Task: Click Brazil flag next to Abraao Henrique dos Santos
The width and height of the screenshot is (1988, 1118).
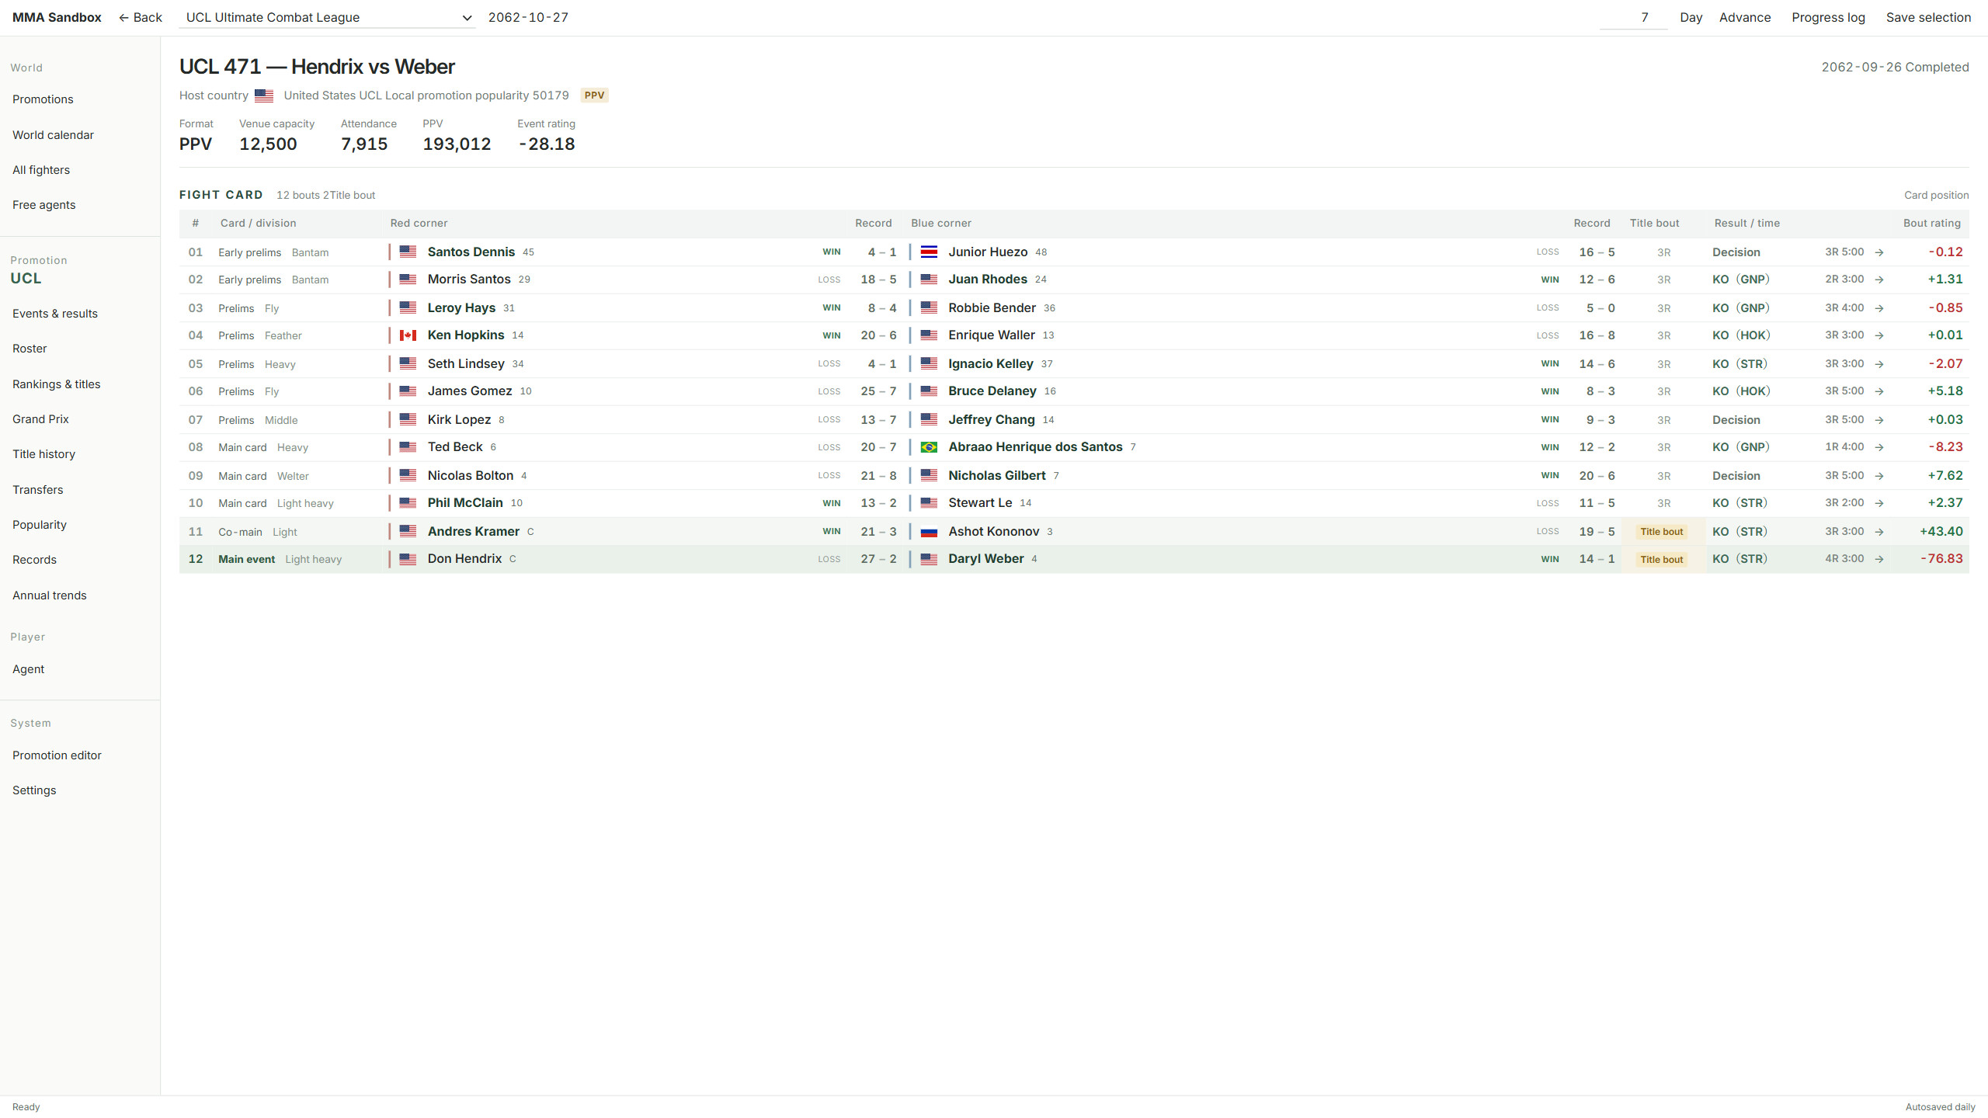Action: pyautogui.click(x=929, y=447)
